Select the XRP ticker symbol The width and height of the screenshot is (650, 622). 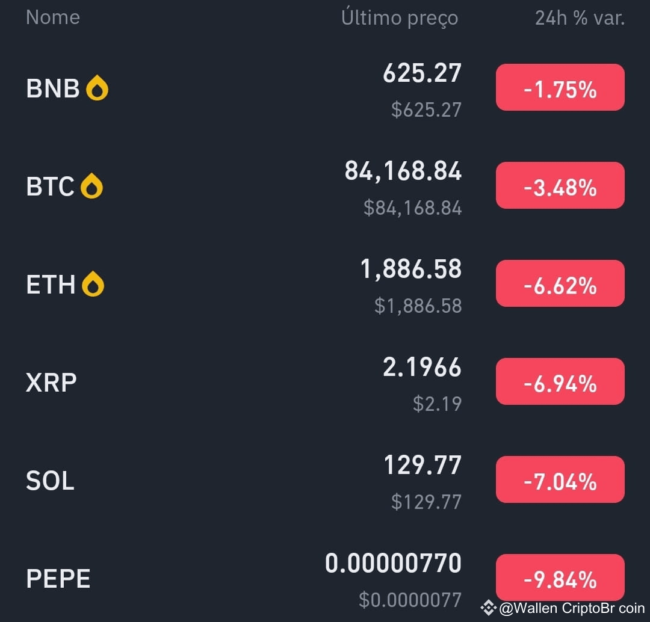coord(51,382)
